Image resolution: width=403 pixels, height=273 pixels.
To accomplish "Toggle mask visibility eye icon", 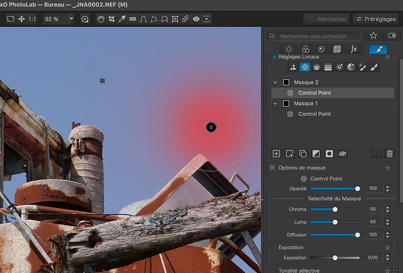I will pyautogui.click(x=343, y=153).
